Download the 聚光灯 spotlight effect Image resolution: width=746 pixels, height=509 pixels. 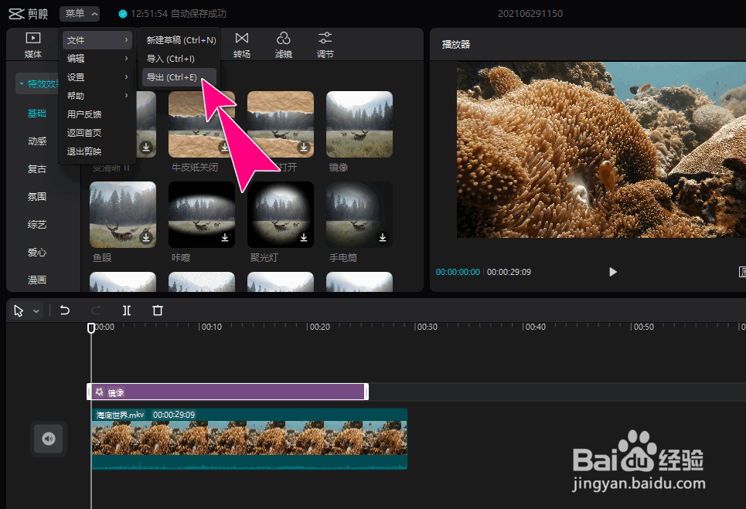[304, 237]
